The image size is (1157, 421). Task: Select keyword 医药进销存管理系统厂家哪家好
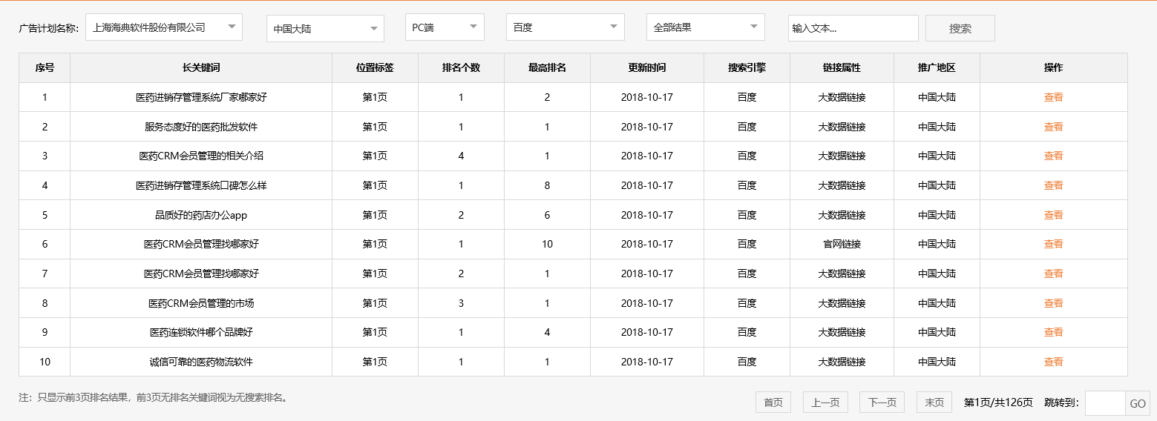pos(201,97)
